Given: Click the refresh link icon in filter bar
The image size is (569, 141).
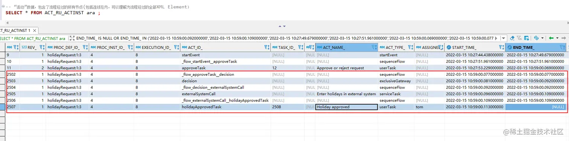Looking at the screenshot, I should click(536, 38).
